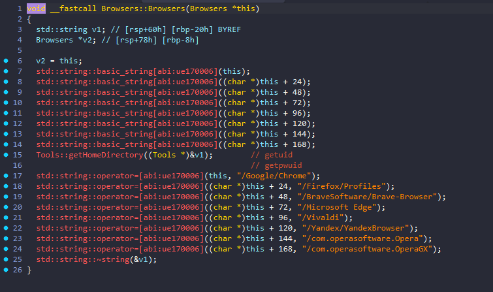Click line number 1 in the gutter

pos(19,8)
